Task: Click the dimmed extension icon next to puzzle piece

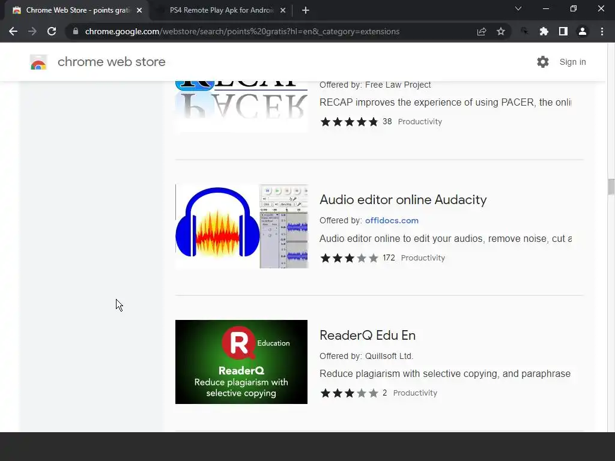Action: [524, 31]
